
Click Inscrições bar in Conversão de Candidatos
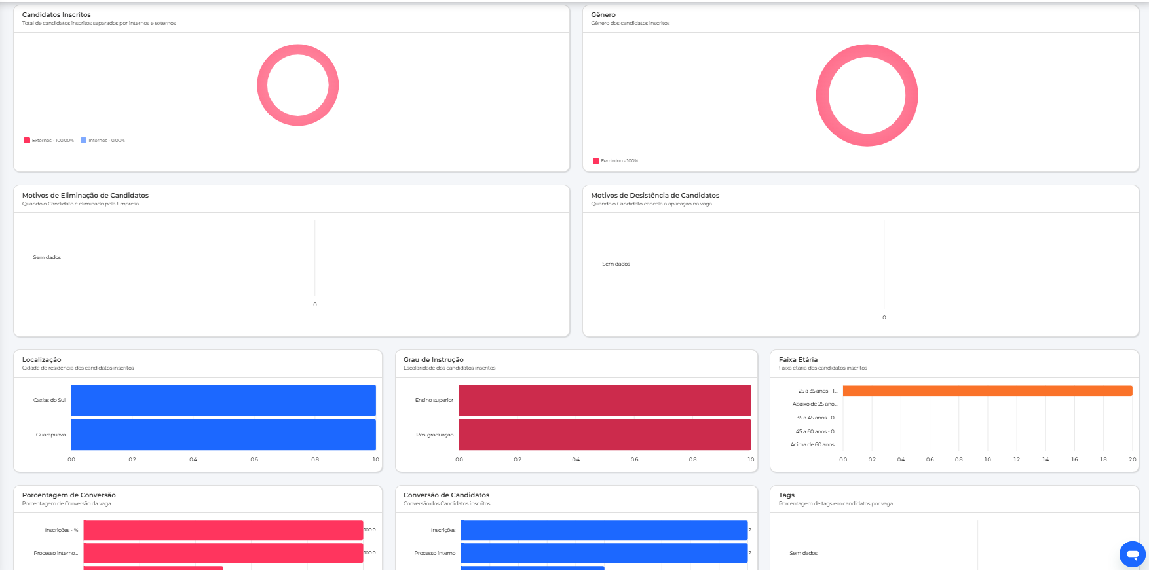604,530
